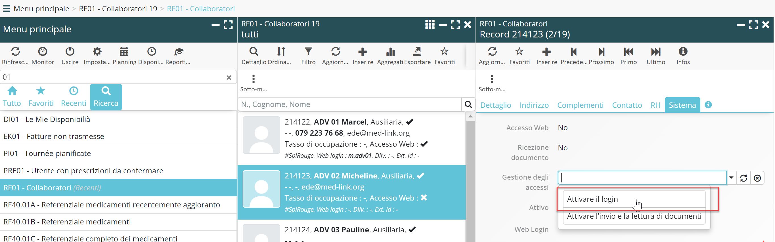
Task: Click the Monitor icon in main menu
Action: click(43, 52)
